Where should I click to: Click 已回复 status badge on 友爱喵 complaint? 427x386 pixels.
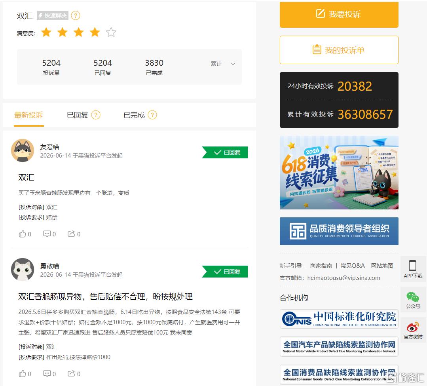pos(225,152)
